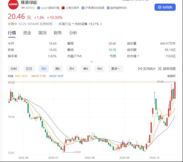Switch to the 财务 tab
183x162 pixels.
click(x=58, y=33)
